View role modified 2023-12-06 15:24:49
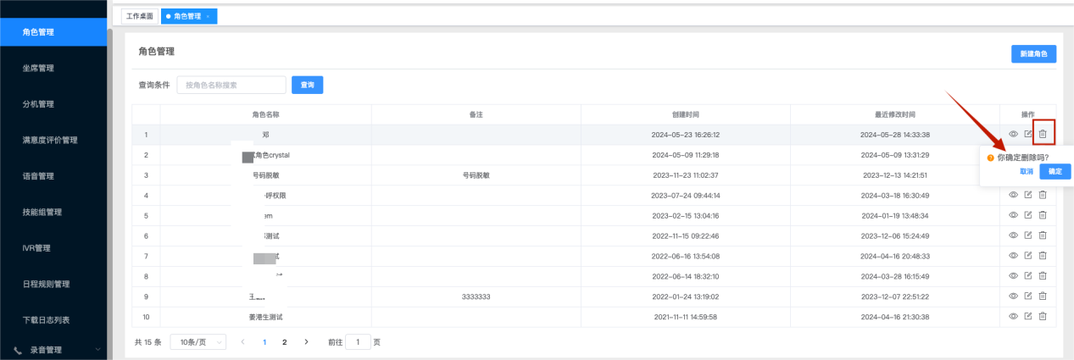Viewport: 1074px width, 360px height. 1013,235
